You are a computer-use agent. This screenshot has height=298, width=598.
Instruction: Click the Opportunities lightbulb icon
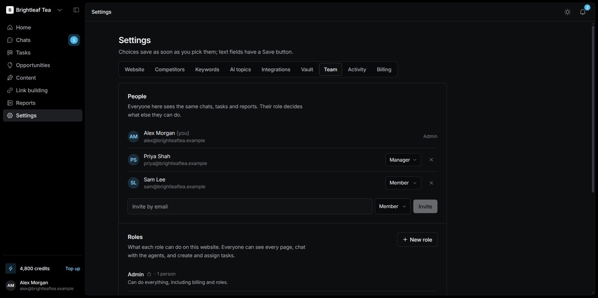(x=10, y=65)
